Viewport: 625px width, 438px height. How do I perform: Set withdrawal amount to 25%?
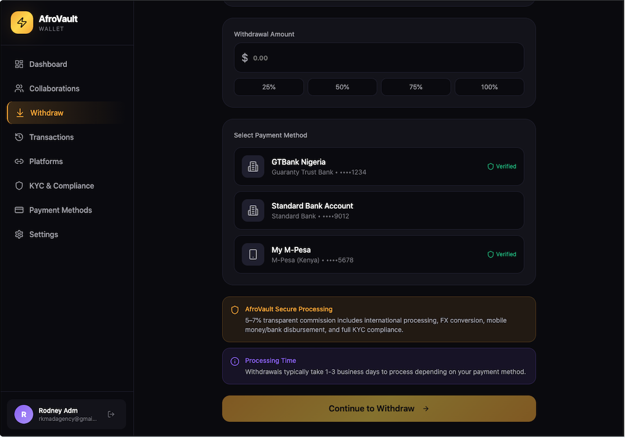(269, 87)
